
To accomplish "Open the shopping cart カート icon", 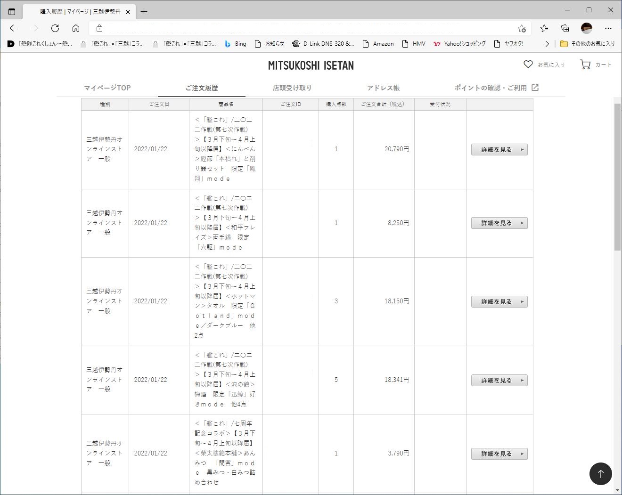I will click(x=585, y=65).
